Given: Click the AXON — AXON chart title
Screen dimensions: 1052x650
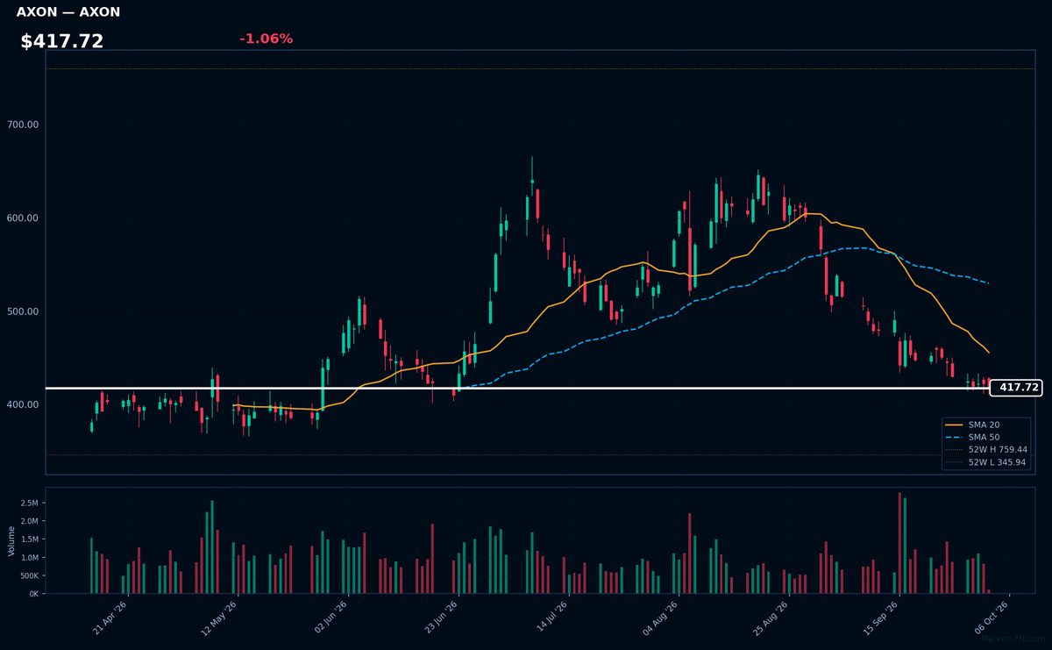Looking at the screenshot, I should tap(68, 12).
